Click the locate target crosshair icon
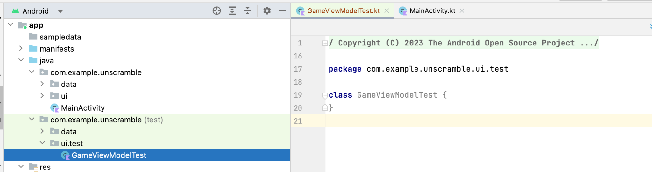 (x=216, y=11)
